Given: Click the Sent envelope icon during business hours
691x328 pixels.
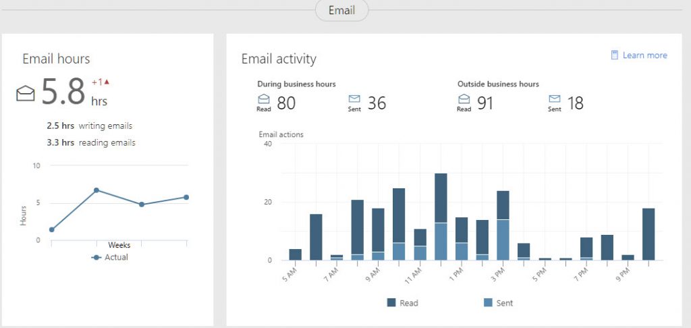Looking at the screenshot, I should tap(354, 99).
